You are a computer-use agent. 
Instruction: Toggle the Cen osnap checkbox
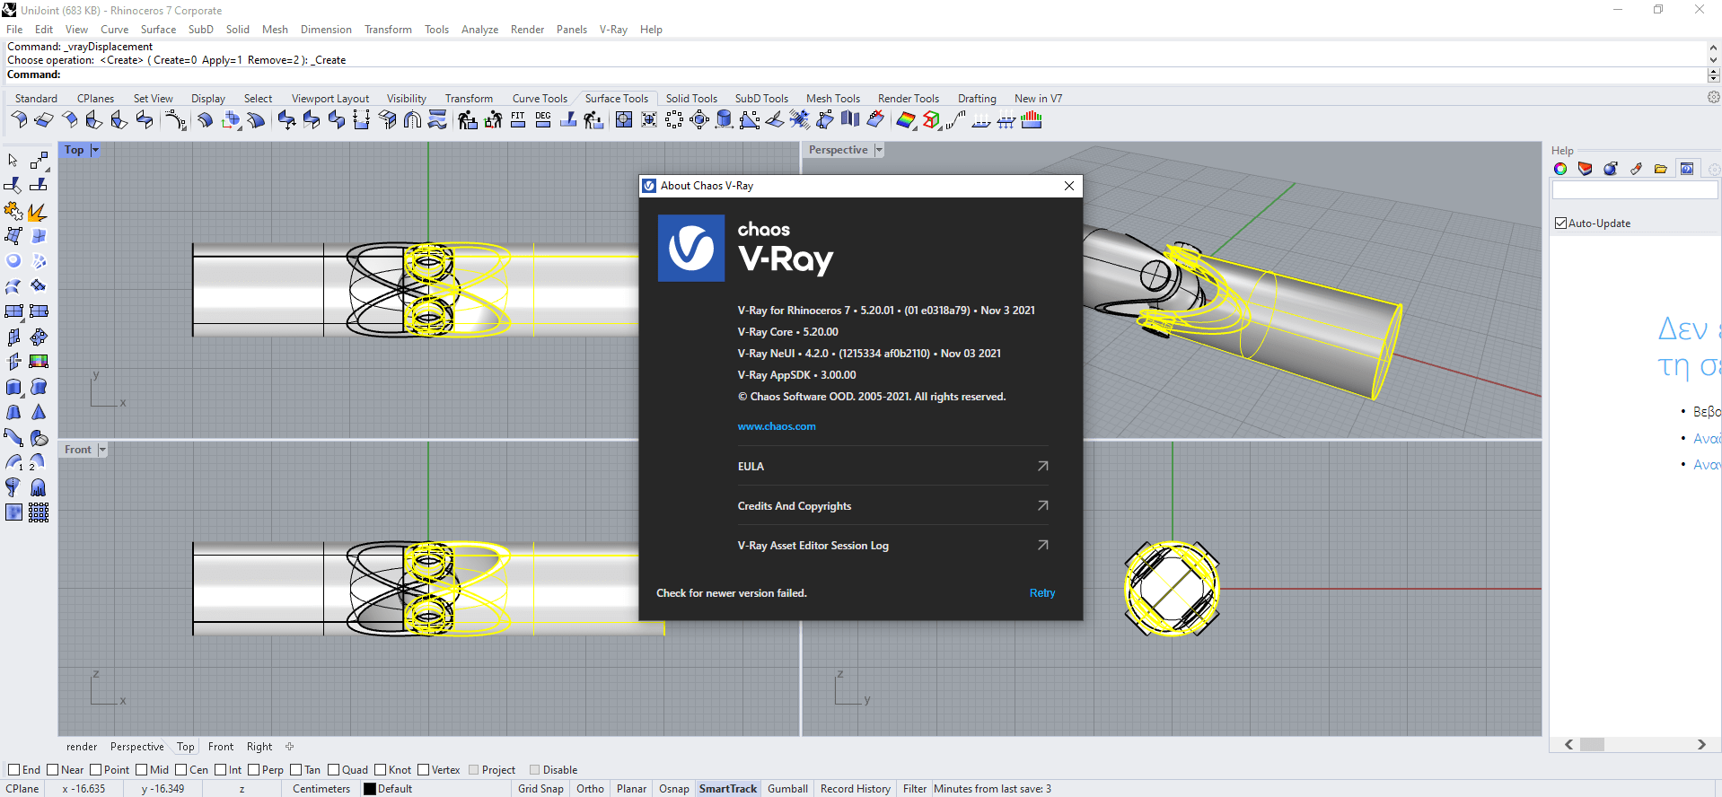point(181,770)
